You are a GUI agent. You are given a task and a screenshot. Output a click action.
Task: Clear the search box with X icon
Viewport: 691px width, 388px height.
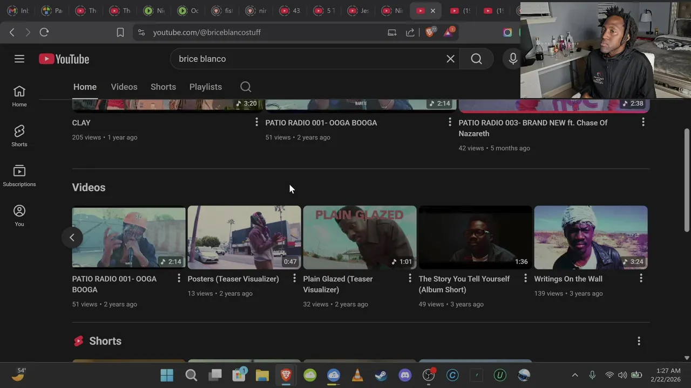(450, 59)
